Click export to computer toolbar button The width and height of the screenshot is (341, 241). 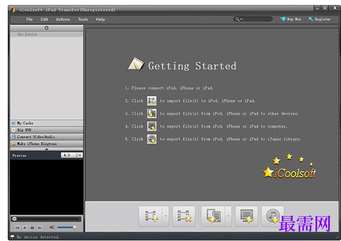point(247,216)
